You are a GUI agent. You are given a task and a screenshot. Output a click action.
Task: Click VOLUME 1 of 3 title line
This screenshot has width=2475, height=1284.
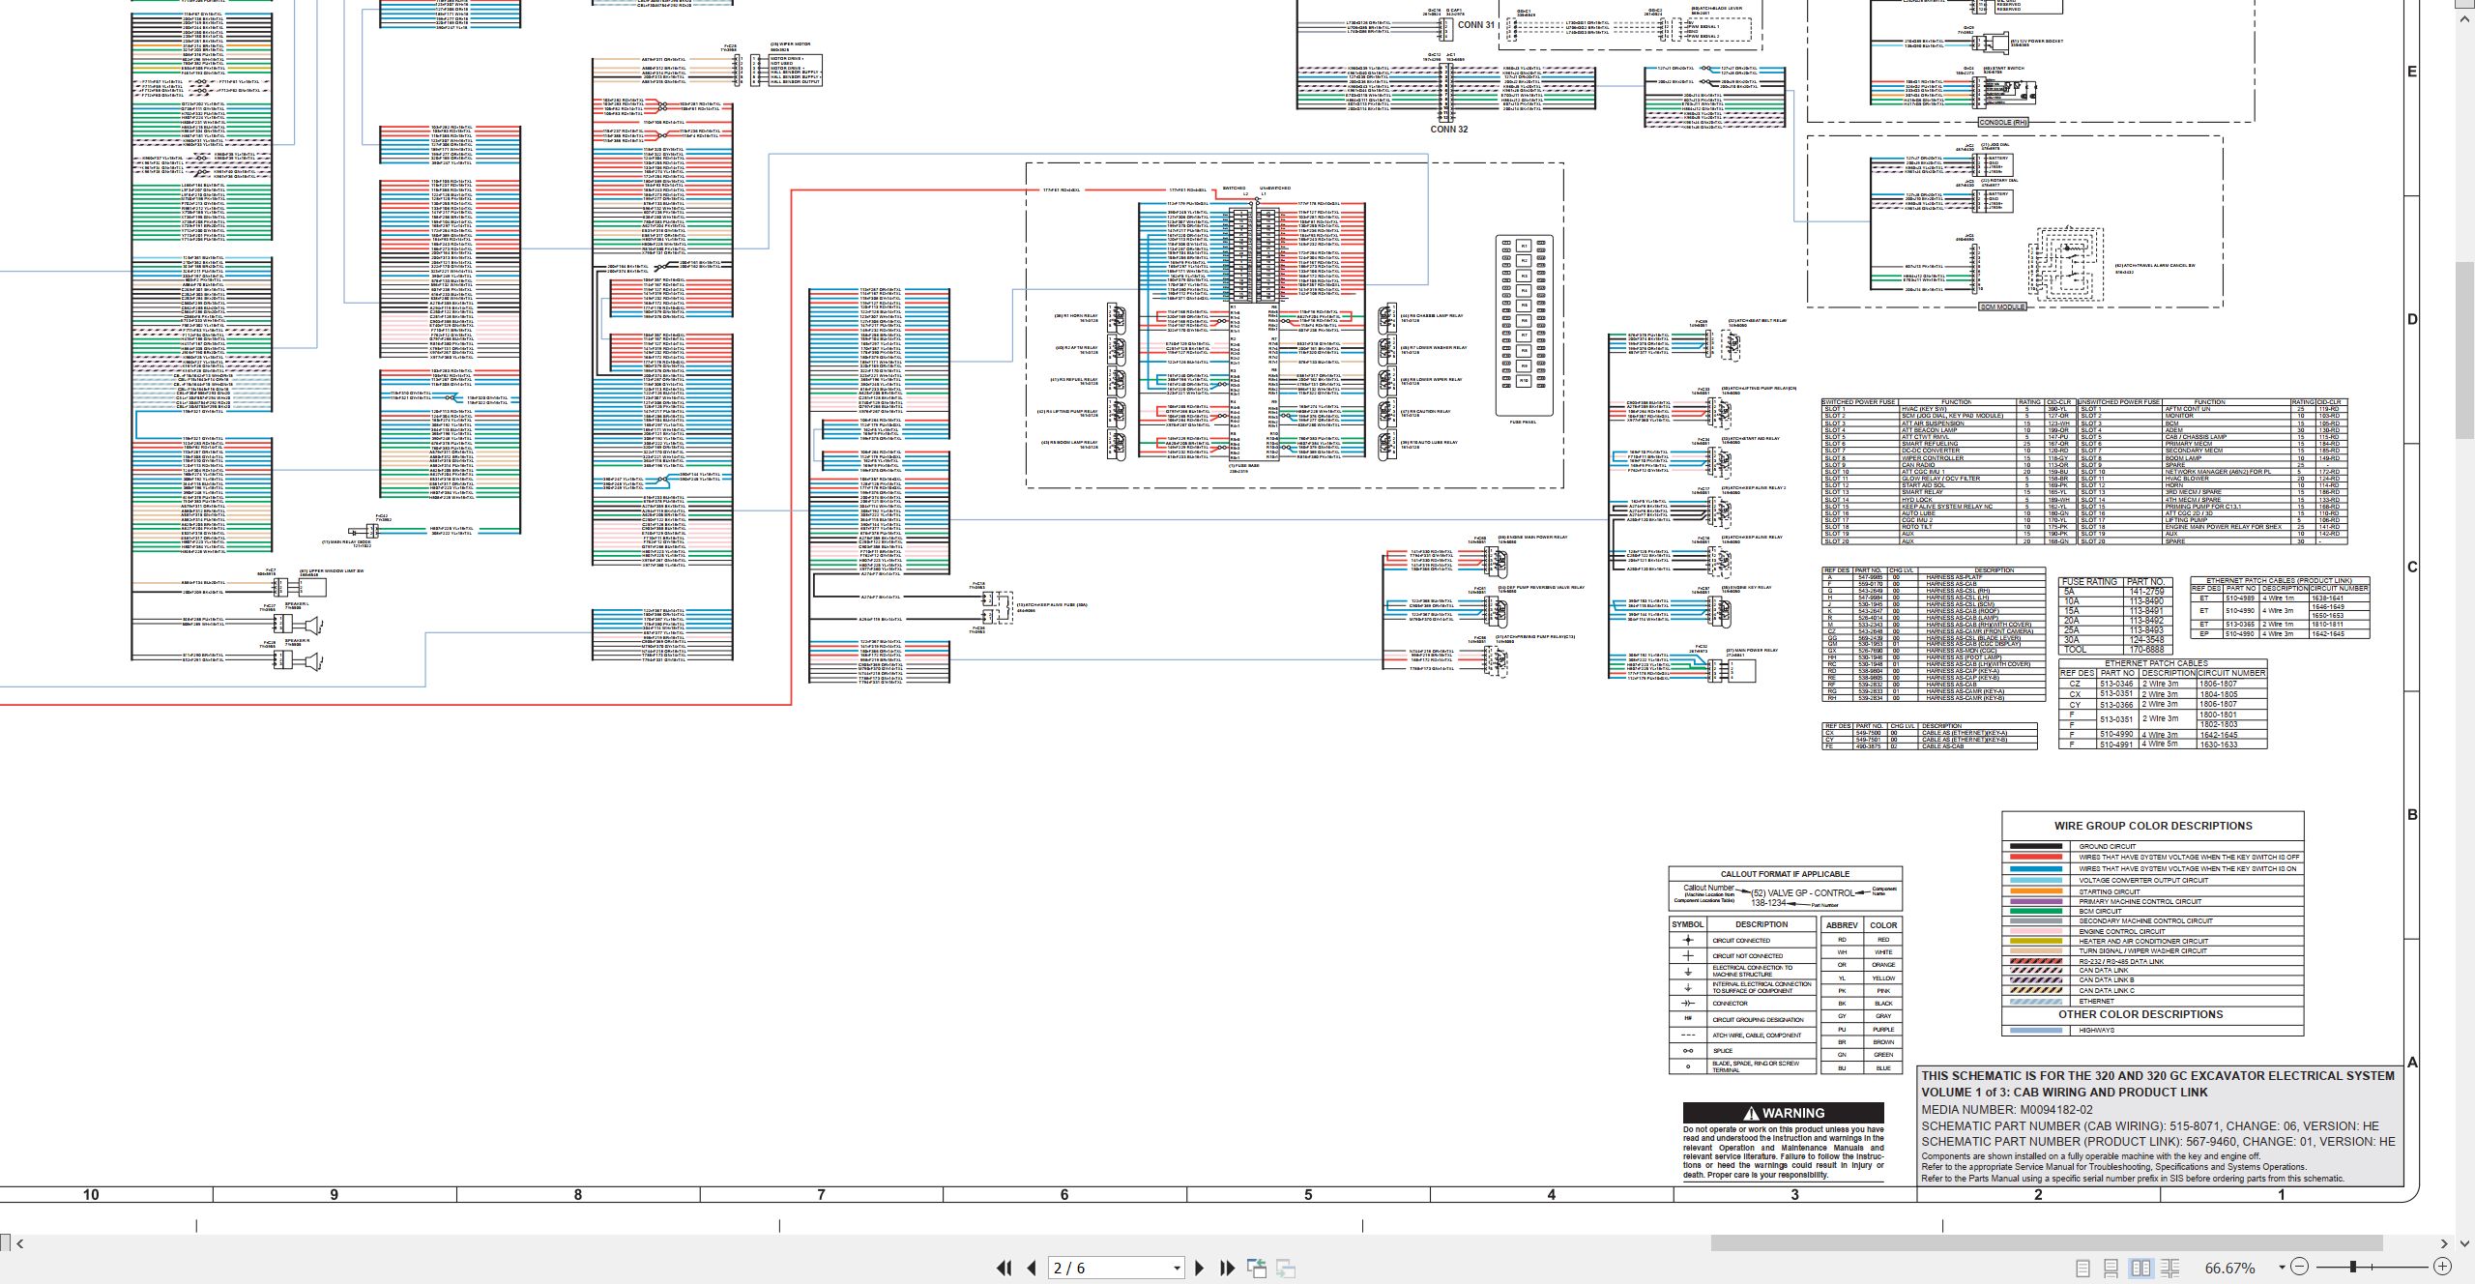click(x=2064, y=1093)
